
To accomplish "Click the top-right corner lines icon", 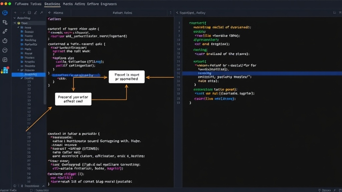I will tap(340, 13).
